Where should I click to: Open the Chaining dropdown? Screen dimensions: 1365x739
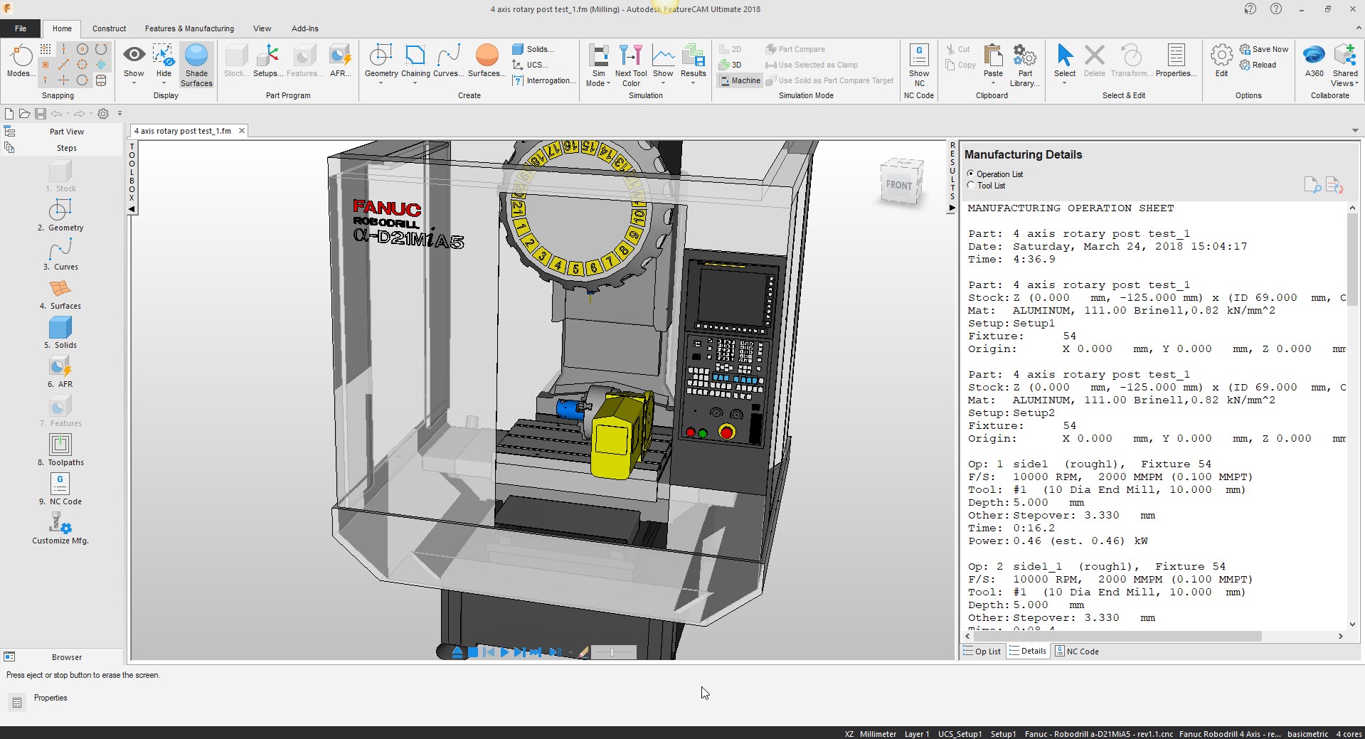pos(415,65)
